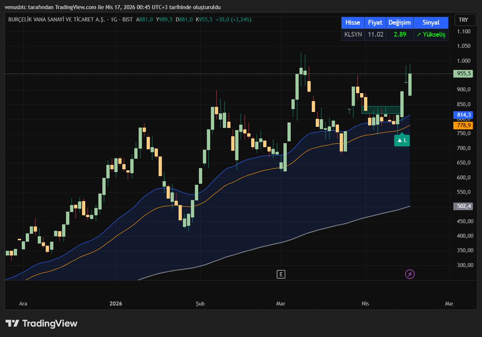Click the KLSYN ticker cell
This screenshot has height=337, width=482.
click(353, 35)
